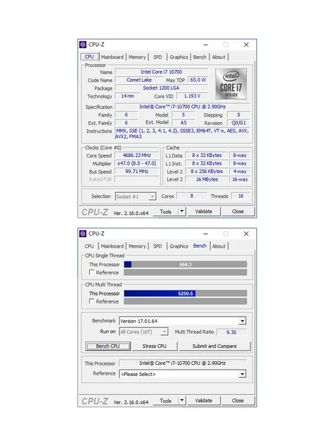Viewport: 334px width, 446px height.
Task: Open the Mainboard tab in the bottom window
Action: 112,246
